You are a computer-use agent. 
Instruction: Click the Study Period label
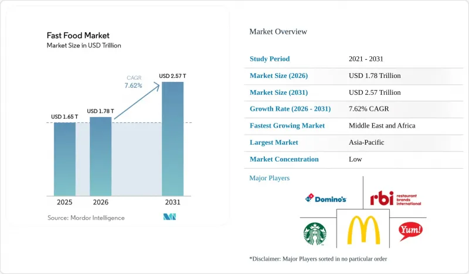270,59
